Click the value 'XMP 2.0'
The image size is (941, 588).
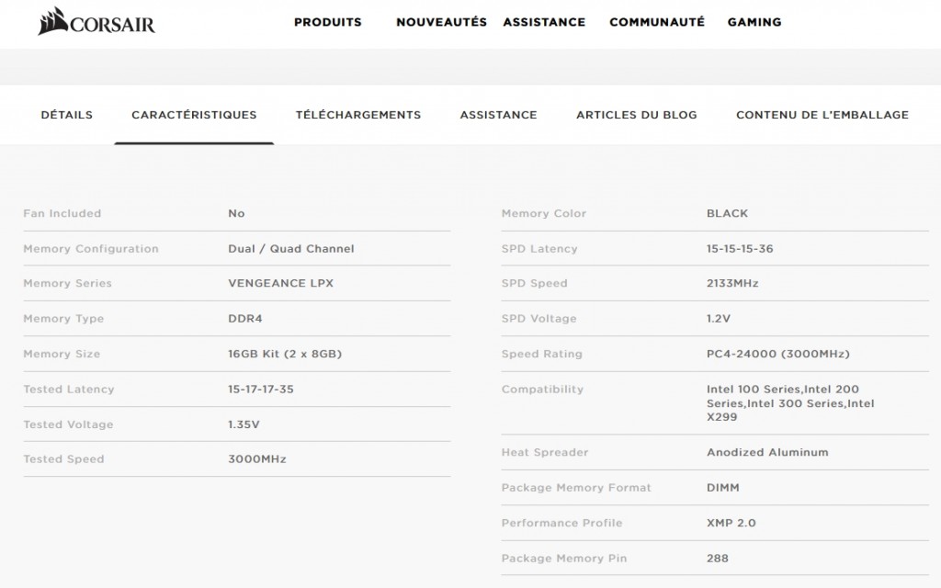click(x=731, y=523)
